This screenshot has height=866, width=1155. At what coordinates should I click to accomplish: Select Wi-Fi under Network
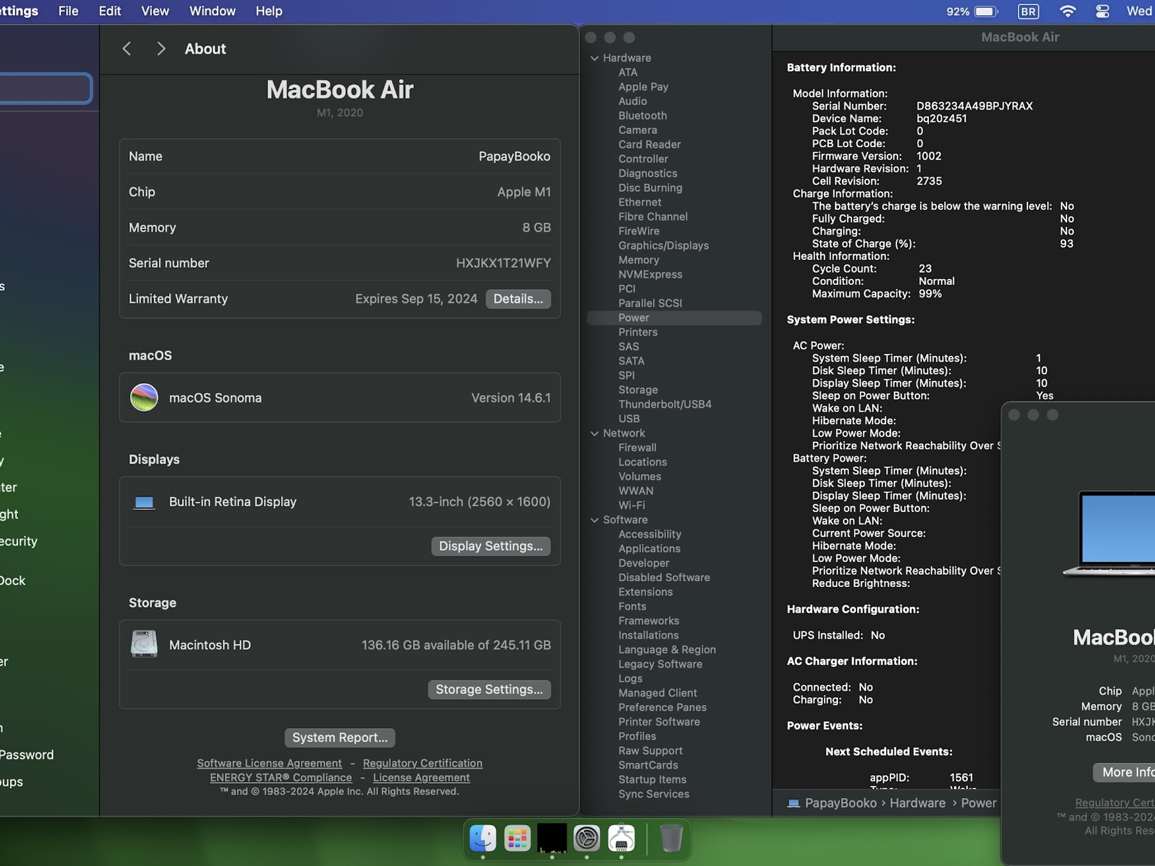click(632, 505)
